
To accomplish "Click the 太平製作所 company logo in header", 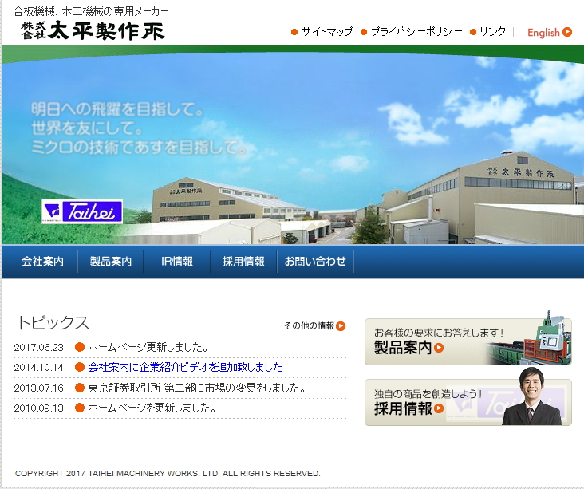I will tap(93, 30).
